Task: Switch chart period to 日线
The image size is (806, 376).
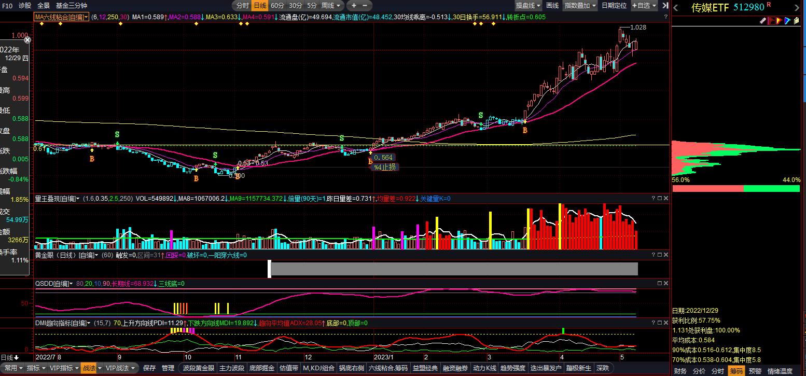Action: (259, 6)
